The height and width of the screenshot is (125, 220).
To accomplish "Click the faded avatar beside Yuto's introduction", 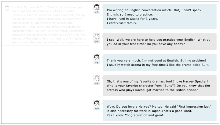I will point(7,8).
